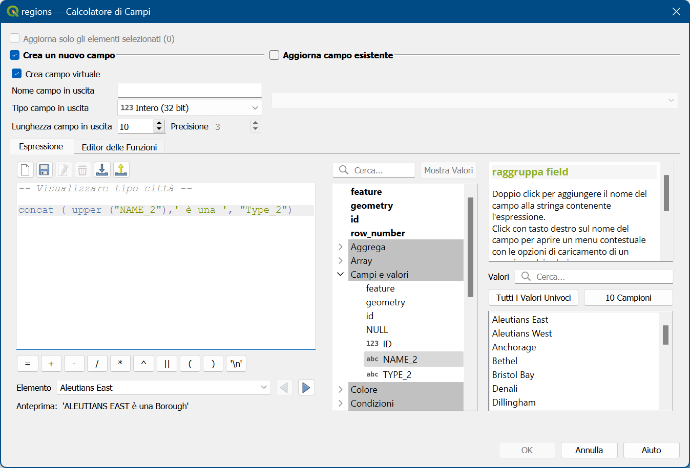The height and width of the screenshot is (468, 690).
Task: Import user expressions with the download icon
Action: [102, 169]
